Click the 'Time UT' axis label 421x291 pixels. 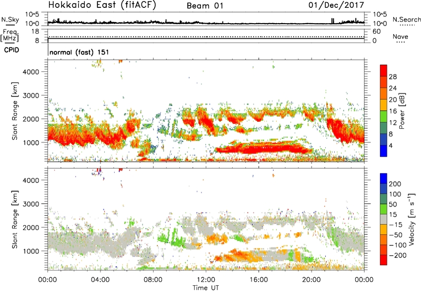pyautogui.click(x=206, y=288)
